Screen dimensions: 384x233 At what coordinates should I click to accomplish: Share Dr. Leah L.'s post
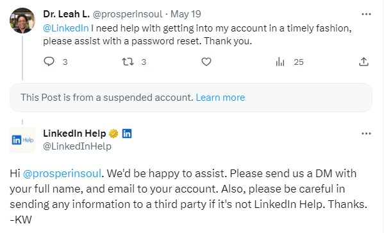pos(363,62)
